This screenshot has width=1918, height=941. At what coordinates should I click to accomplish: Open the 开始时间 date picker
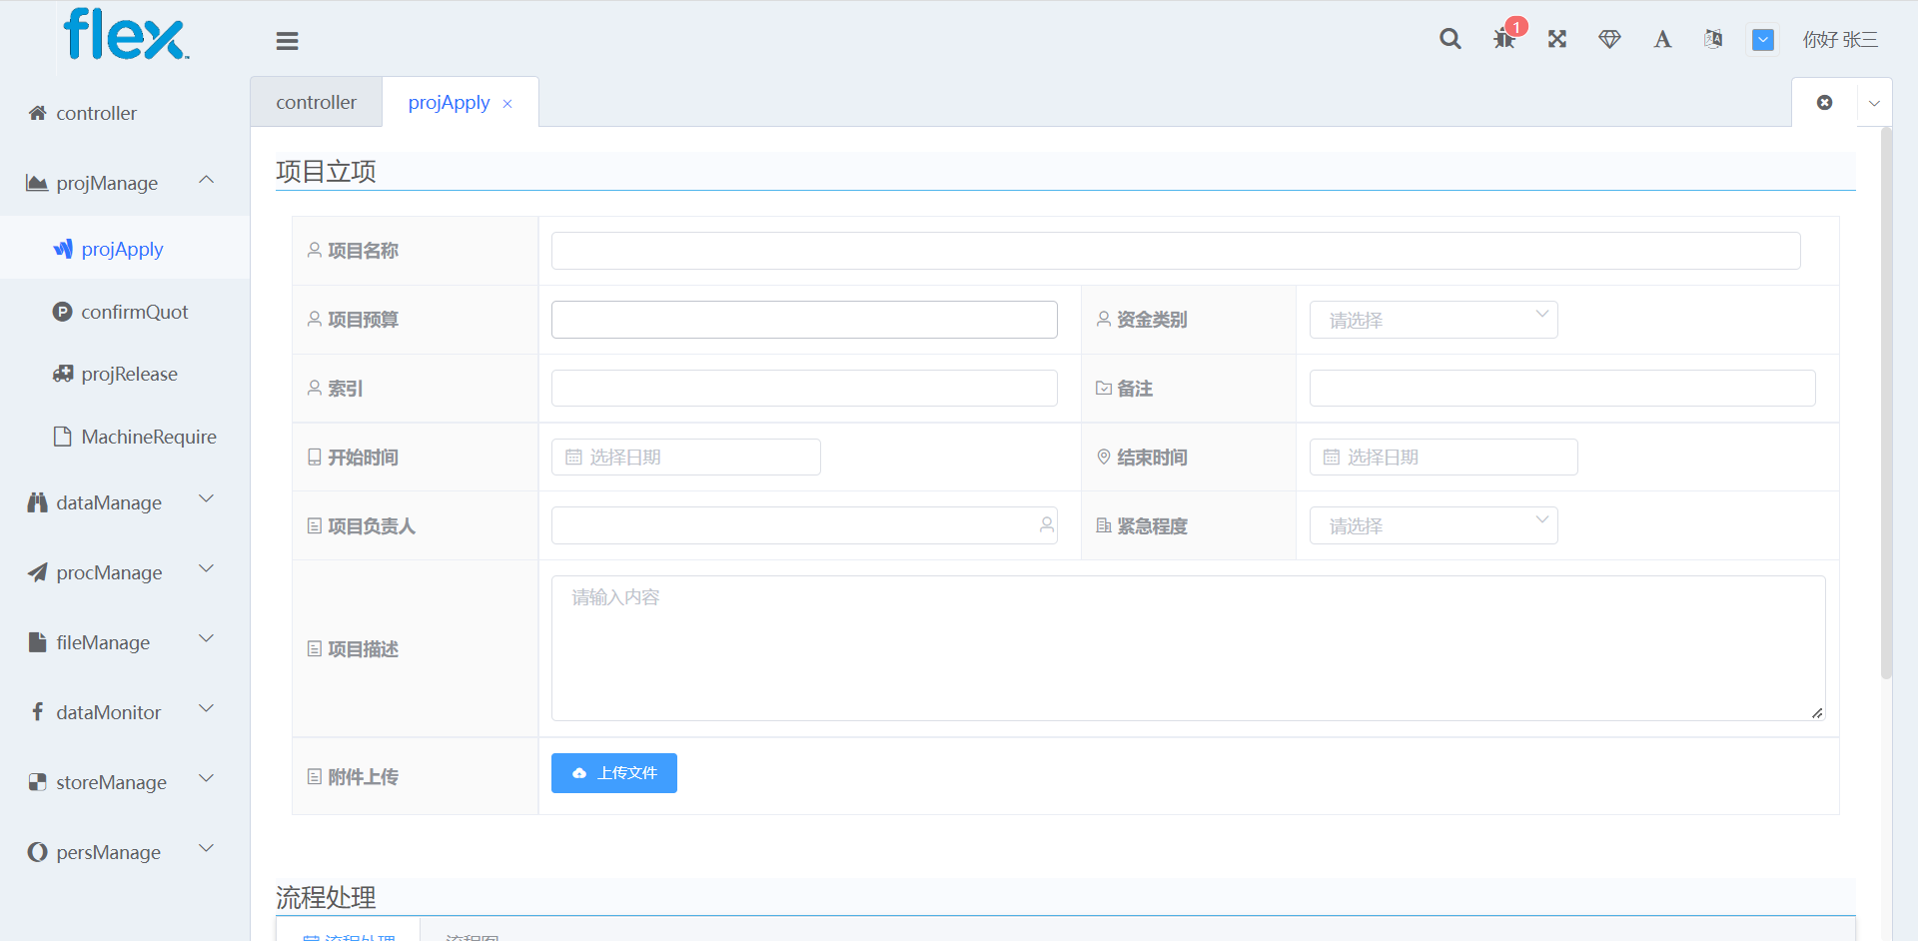point(686,457)
